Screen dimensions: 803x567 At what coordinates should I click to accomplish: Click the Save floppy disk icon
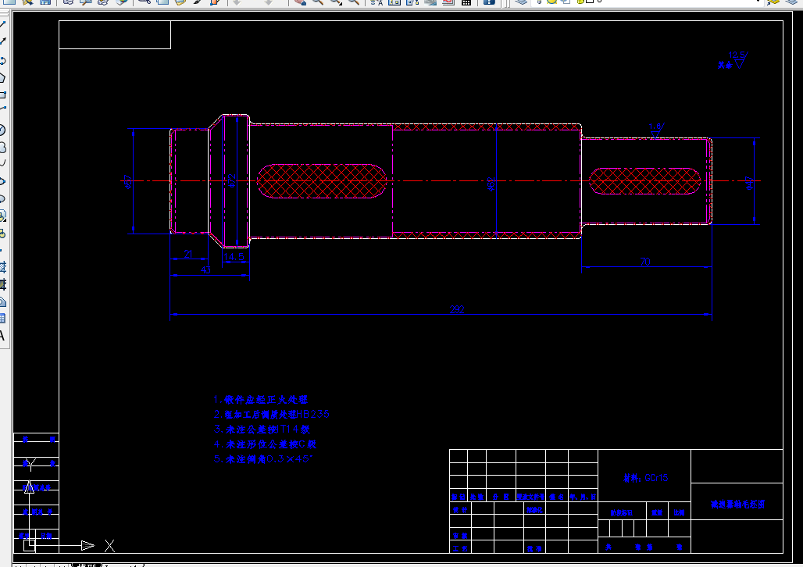(45, 2)
